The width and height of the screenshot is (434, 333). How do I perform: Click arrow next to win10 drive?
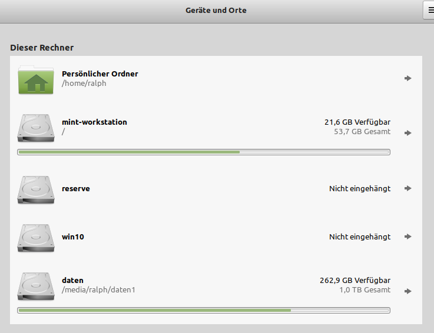(x=408, y=237)
